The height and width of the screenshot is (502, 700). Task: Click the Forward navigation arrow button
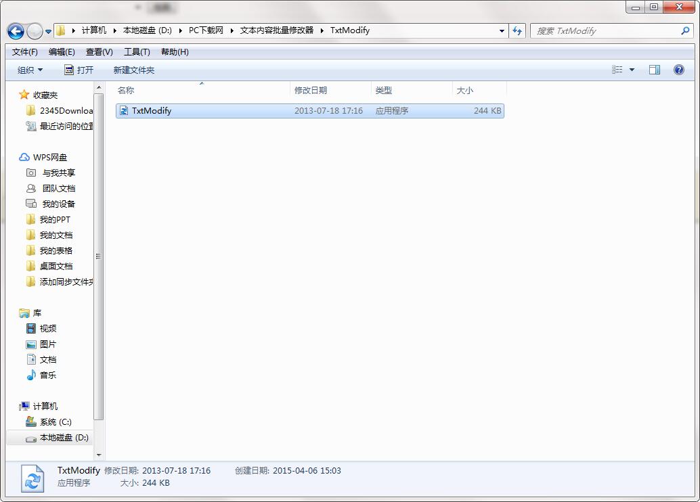point(35,31)
